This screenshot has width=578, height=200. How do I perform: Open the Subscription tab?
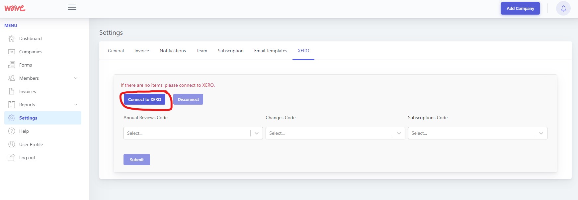click(x=231, y=51)
